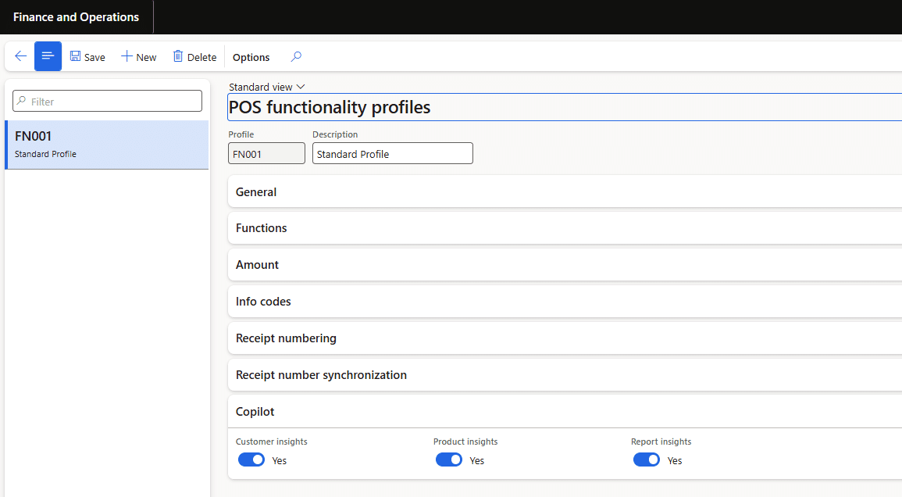Toggle the list pane icon

click(x=48, y=56)
